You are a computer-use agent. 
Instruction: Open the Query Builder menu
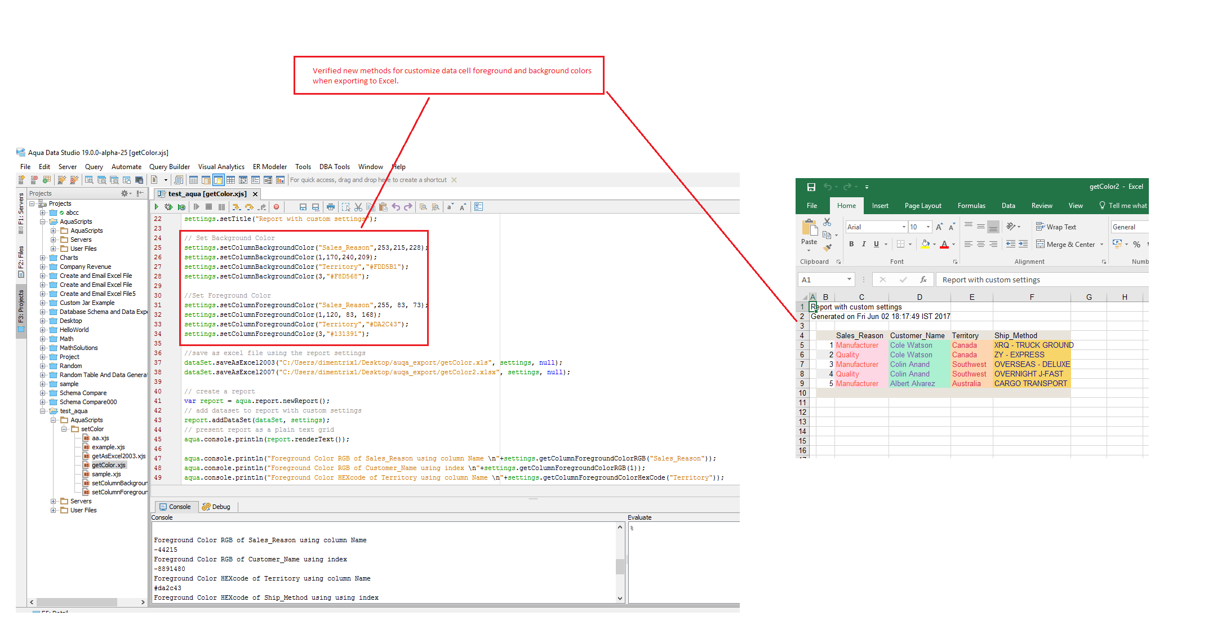coord(169,167)
